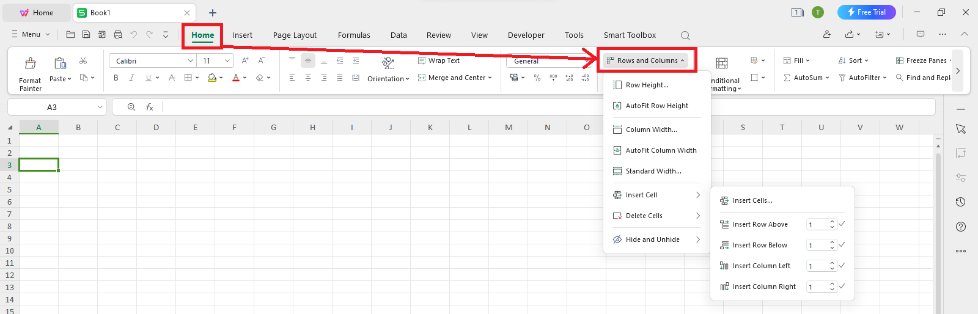
Task: Click the Find and Replace button
Action: 923,78
